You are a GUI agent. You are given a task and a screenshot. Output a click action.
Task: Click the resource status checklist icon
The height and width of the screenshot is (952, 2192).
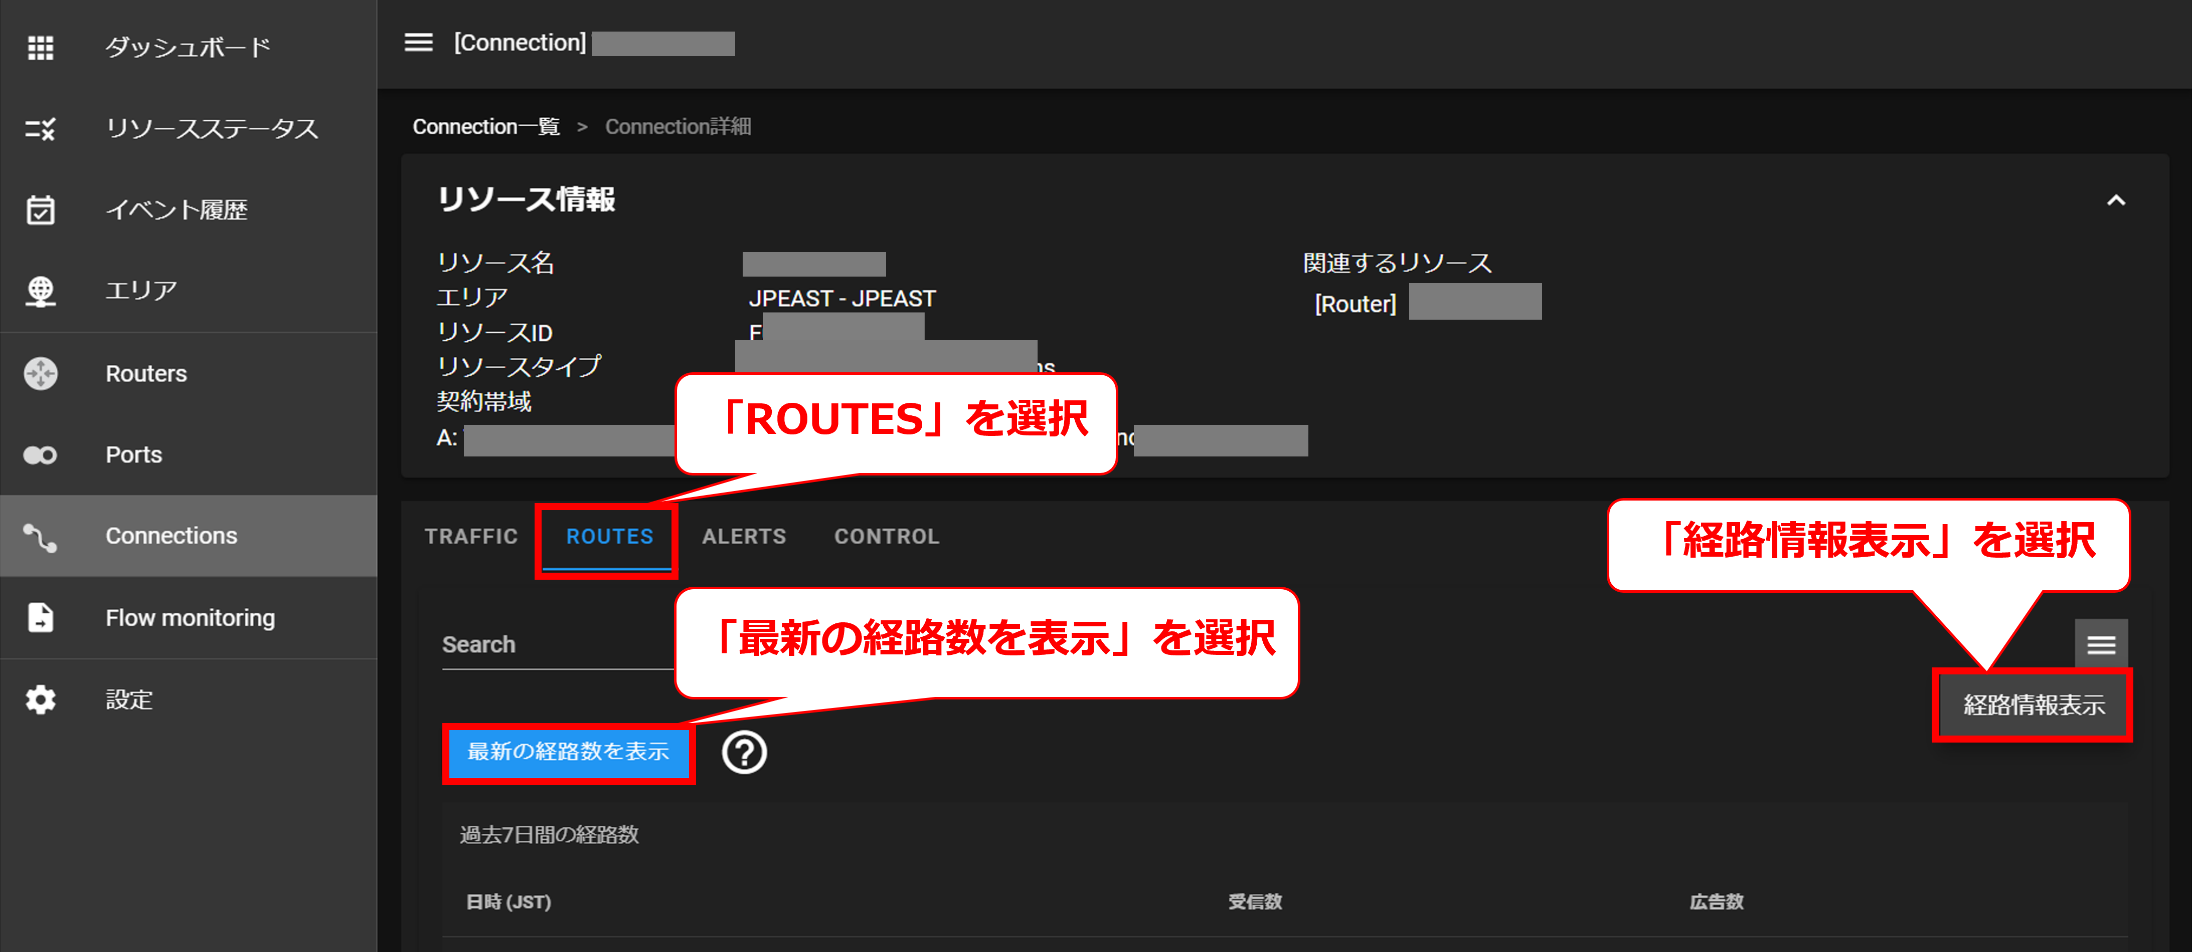point(40,129)
